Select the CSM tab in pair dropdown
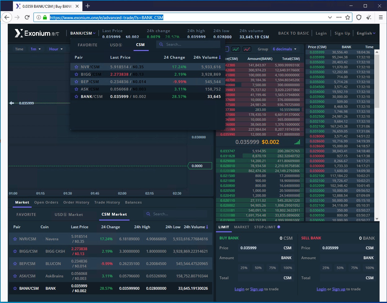 tap(140, 45)
